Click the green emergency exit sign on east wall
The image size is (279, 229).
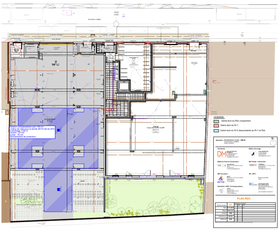pos(205,92)
